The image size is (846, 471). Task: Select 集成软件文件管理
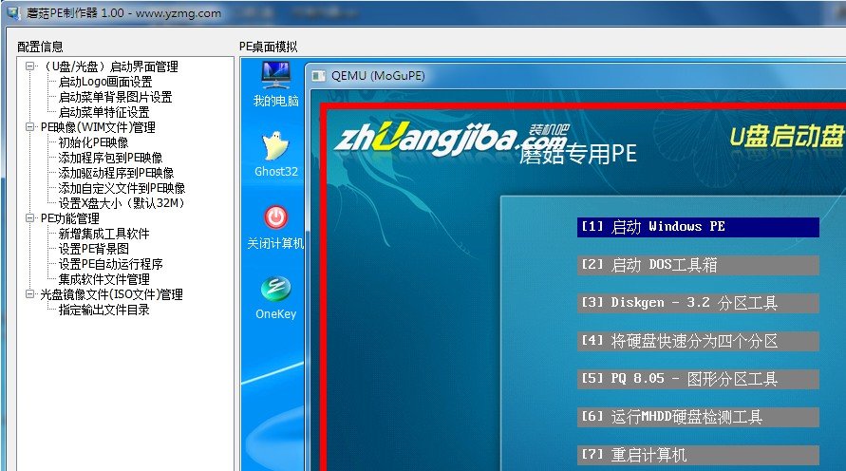tap(103, 279)
